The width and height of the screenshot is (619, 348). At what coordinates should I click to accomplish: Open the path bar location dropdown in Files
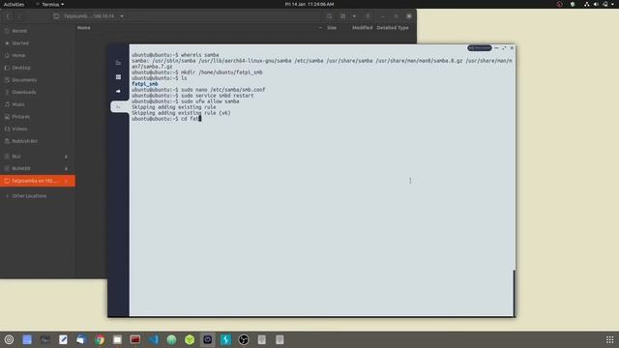(122, 16)
